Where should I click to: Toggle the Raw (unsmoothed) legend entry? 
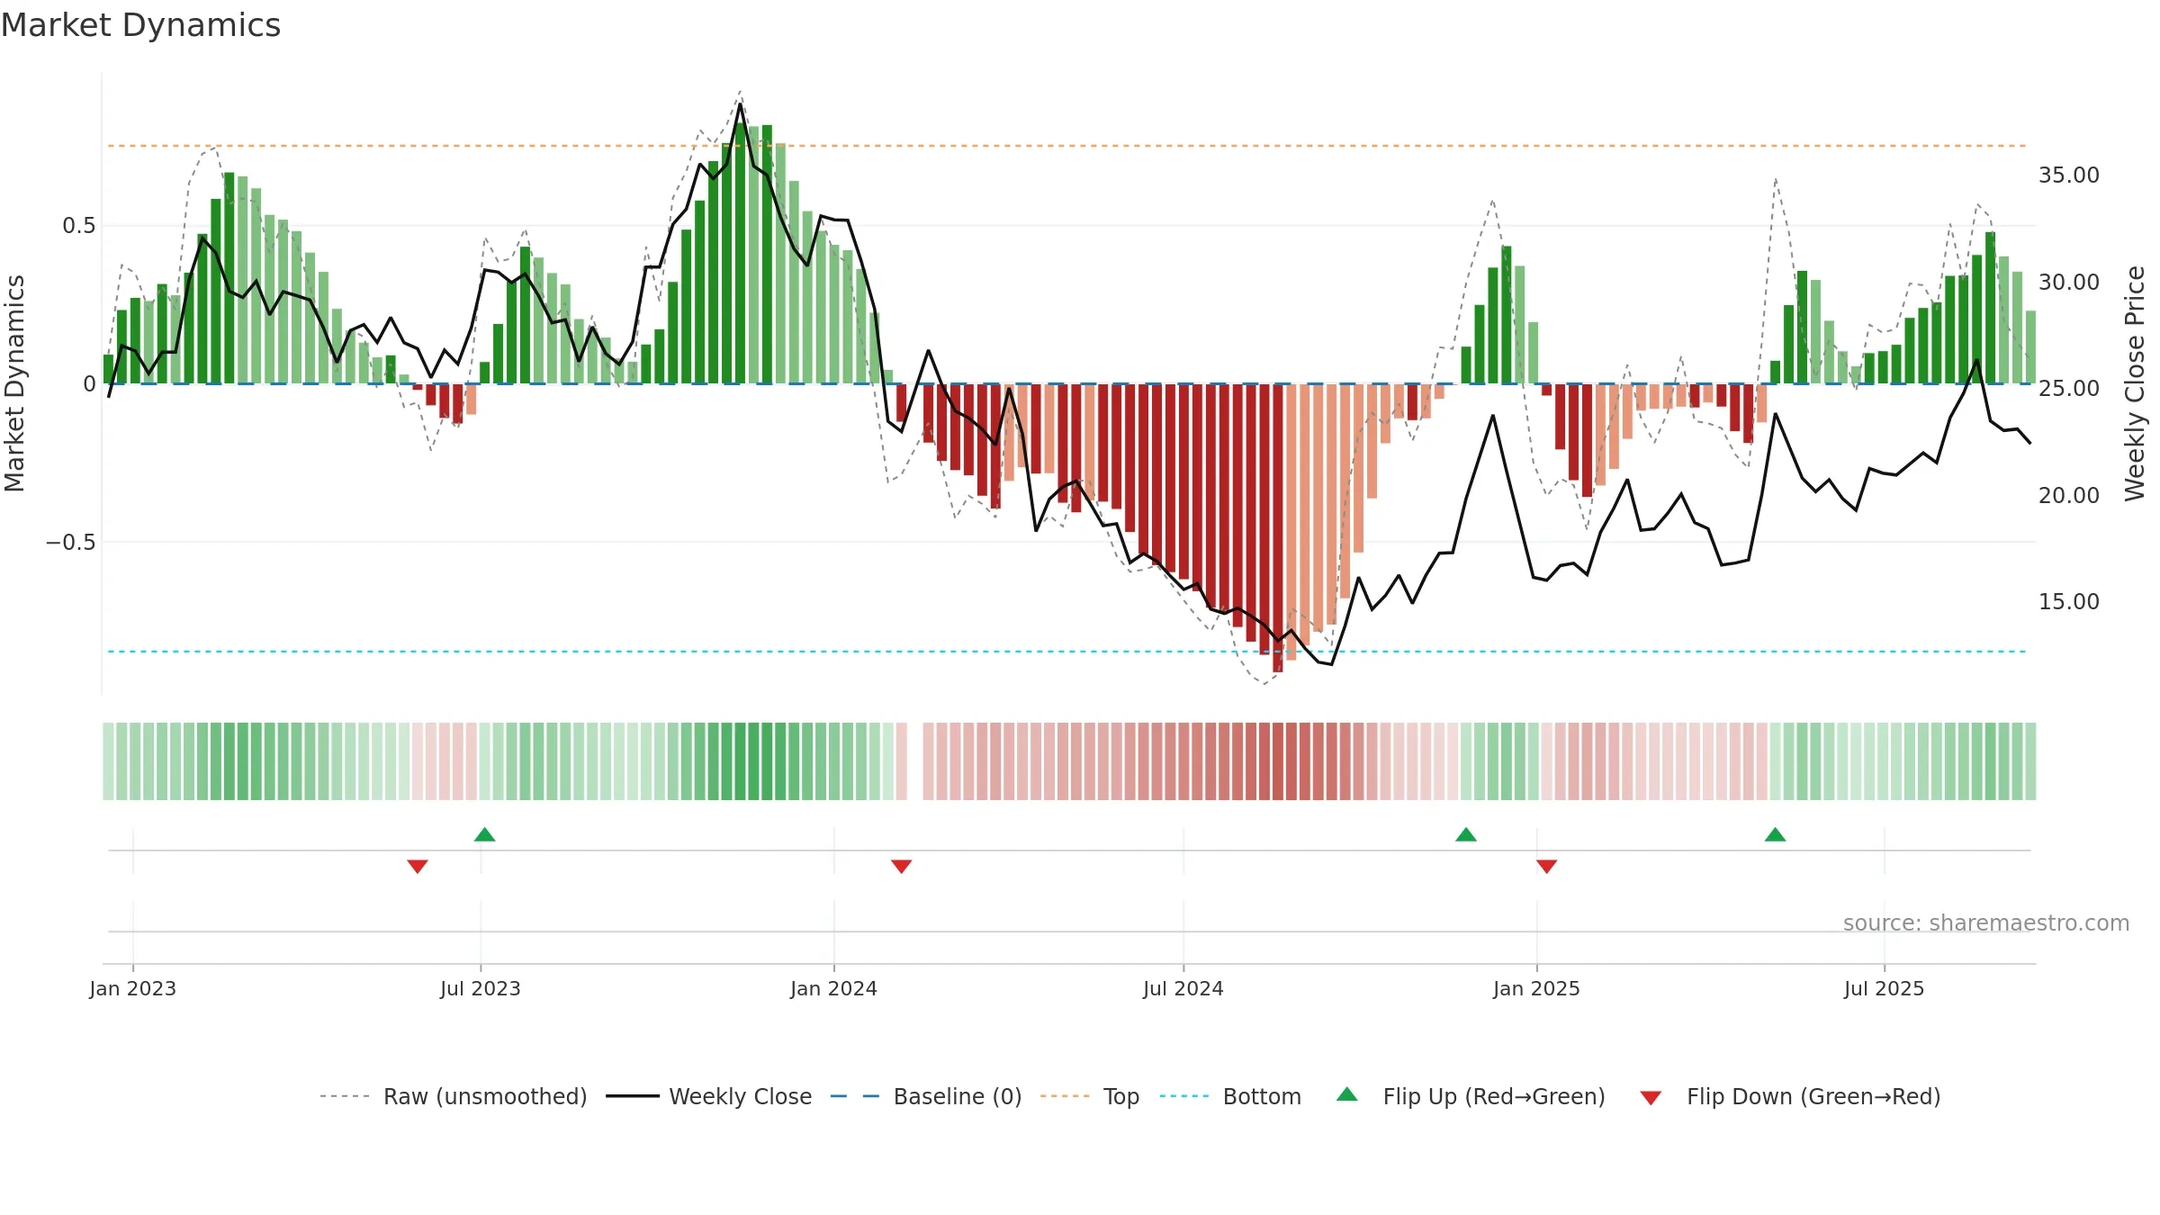pyautogui.click(x=454, y=1096)
